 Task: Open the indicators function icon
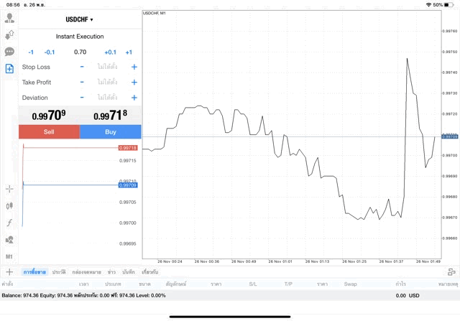(x=9, y=223)
